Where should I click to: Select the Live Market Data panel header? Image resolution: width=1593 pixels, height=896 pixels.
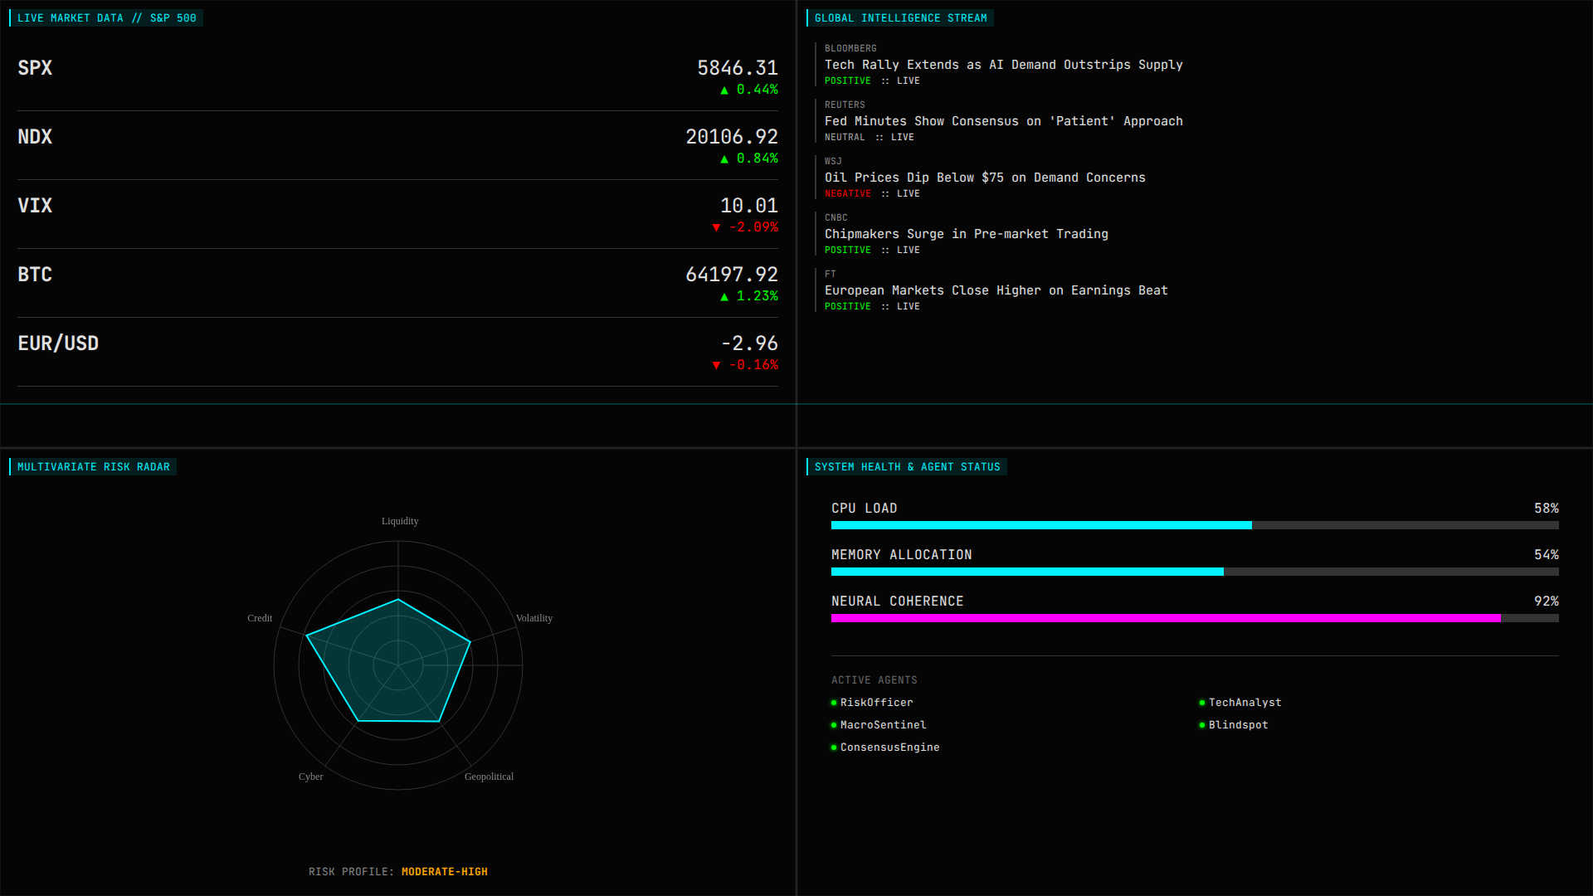(x=106, y=18)
